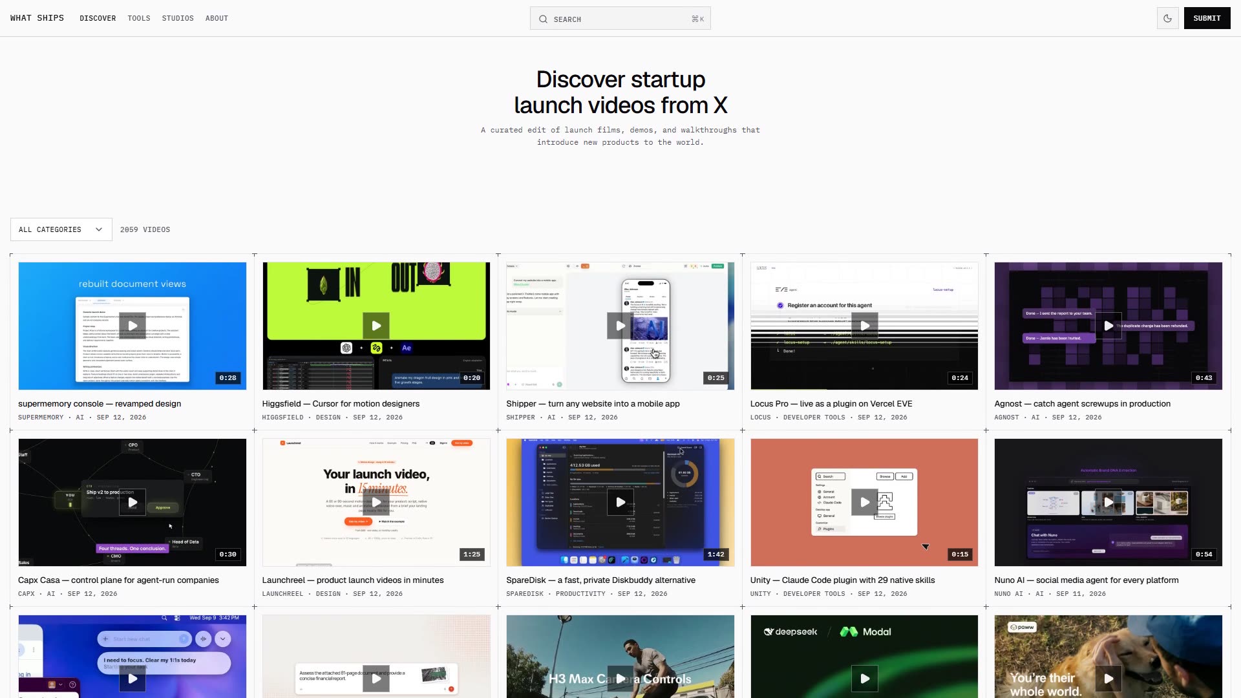The image size is (1241, 698).
Task: Play the H3 Max Camera Controls video
Action: coord(620,679)
